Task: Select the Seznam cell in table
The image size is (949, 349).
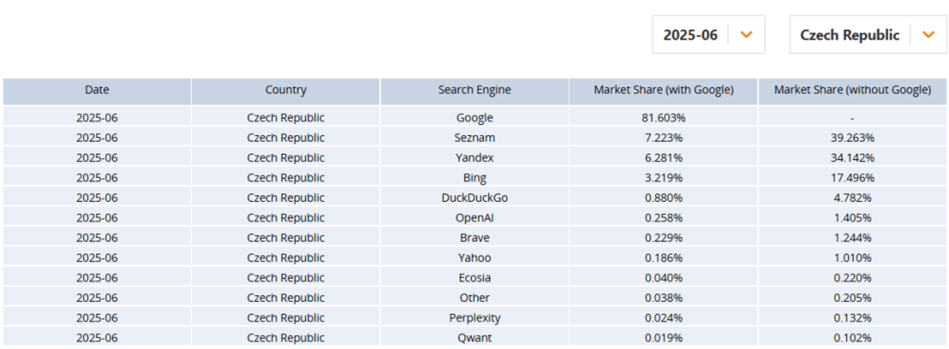Action: pos(474,138)
